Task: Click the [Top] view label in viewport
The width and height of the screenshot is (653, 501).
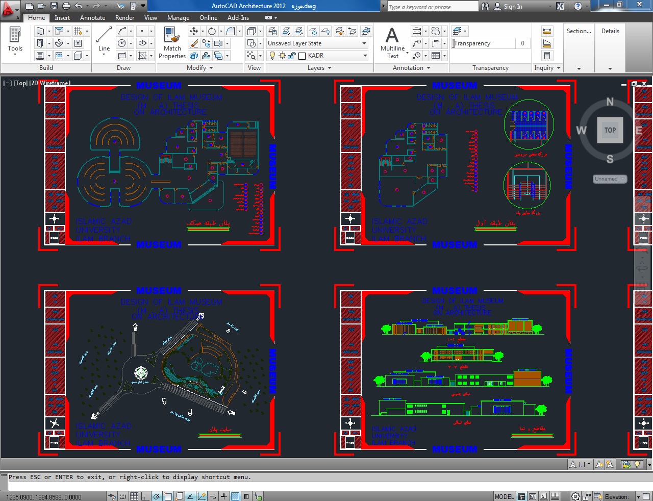Action: 20,83
